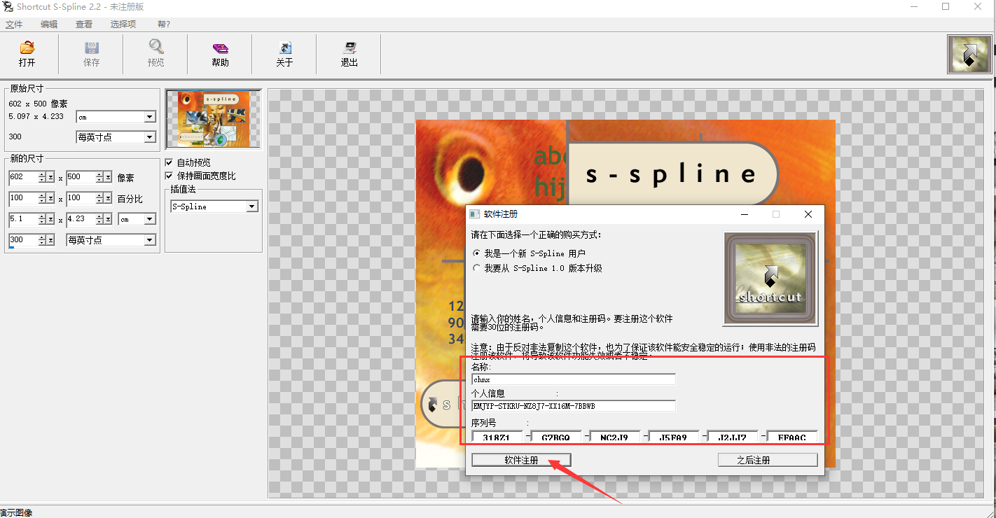Viewport: 996px width, 518px height.
Task: Click the shortcut logo image in registration dialog
Action: (x=770, y=279)
